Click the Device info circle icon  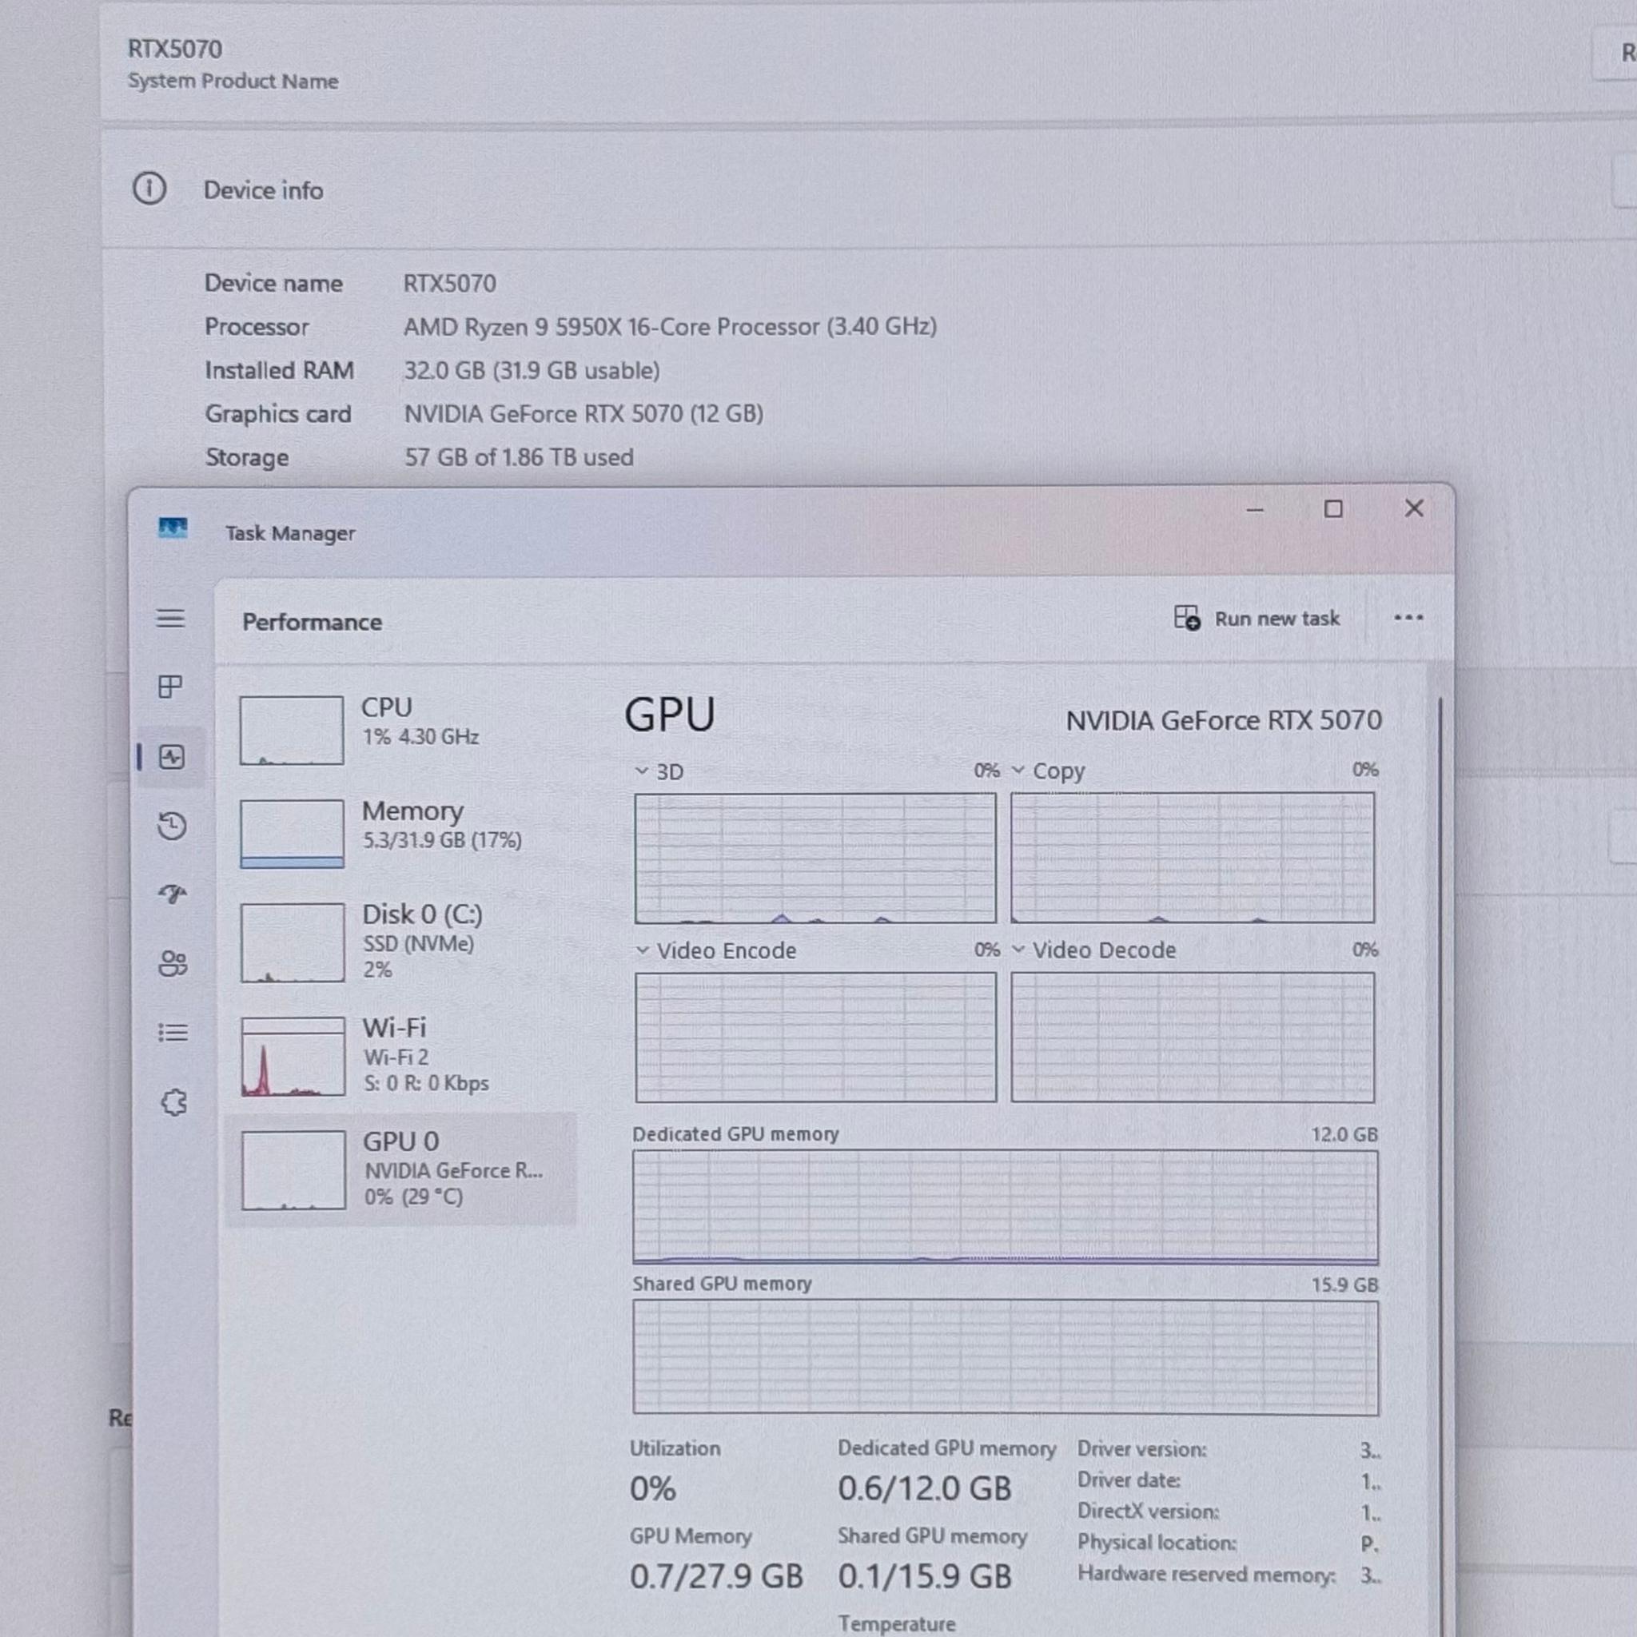[149, 188]
